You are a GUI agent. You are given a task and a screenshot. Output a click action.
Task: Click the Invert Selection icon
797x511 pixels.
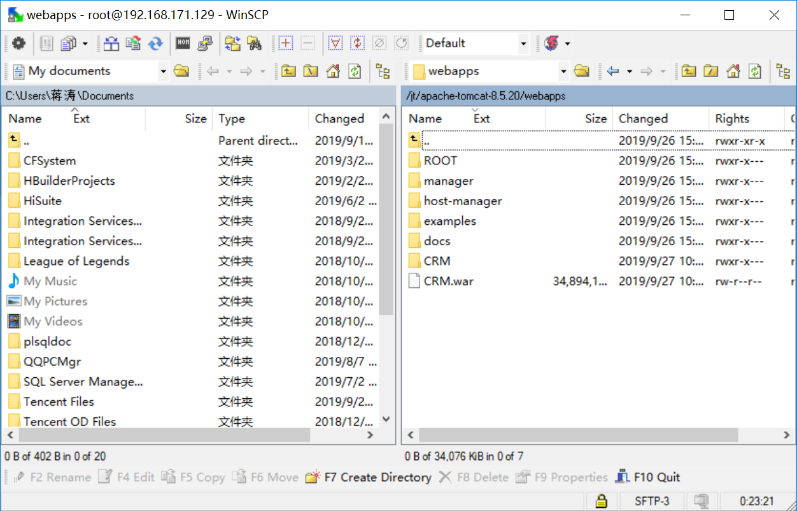358,43
